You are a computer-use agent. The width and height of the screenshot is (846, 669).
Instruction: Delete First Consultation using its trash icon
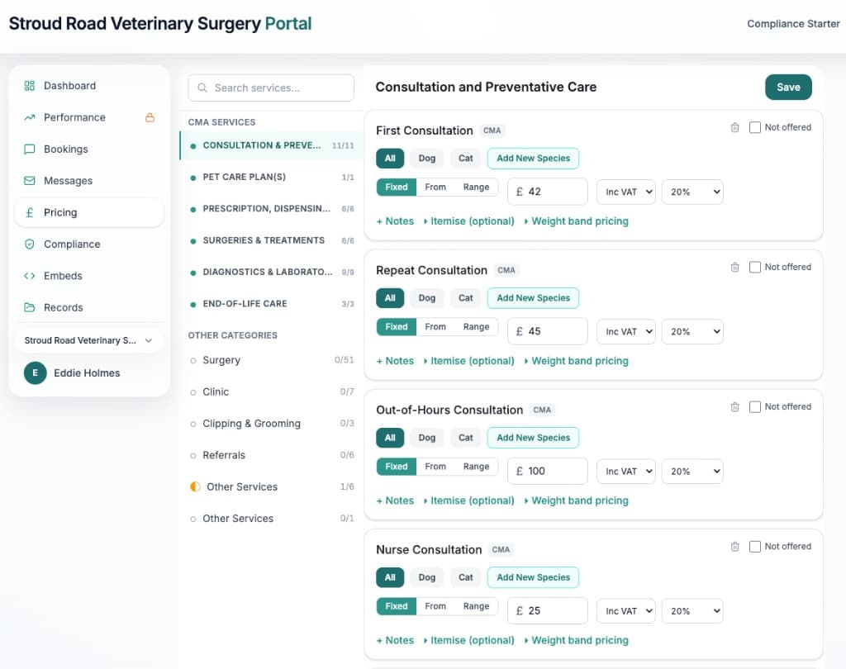coord(735,127)
